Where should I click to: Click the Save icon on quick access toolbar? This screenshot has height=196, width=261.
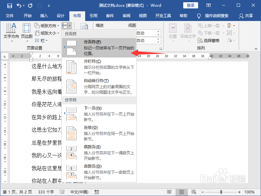click(x=9, y=5)
